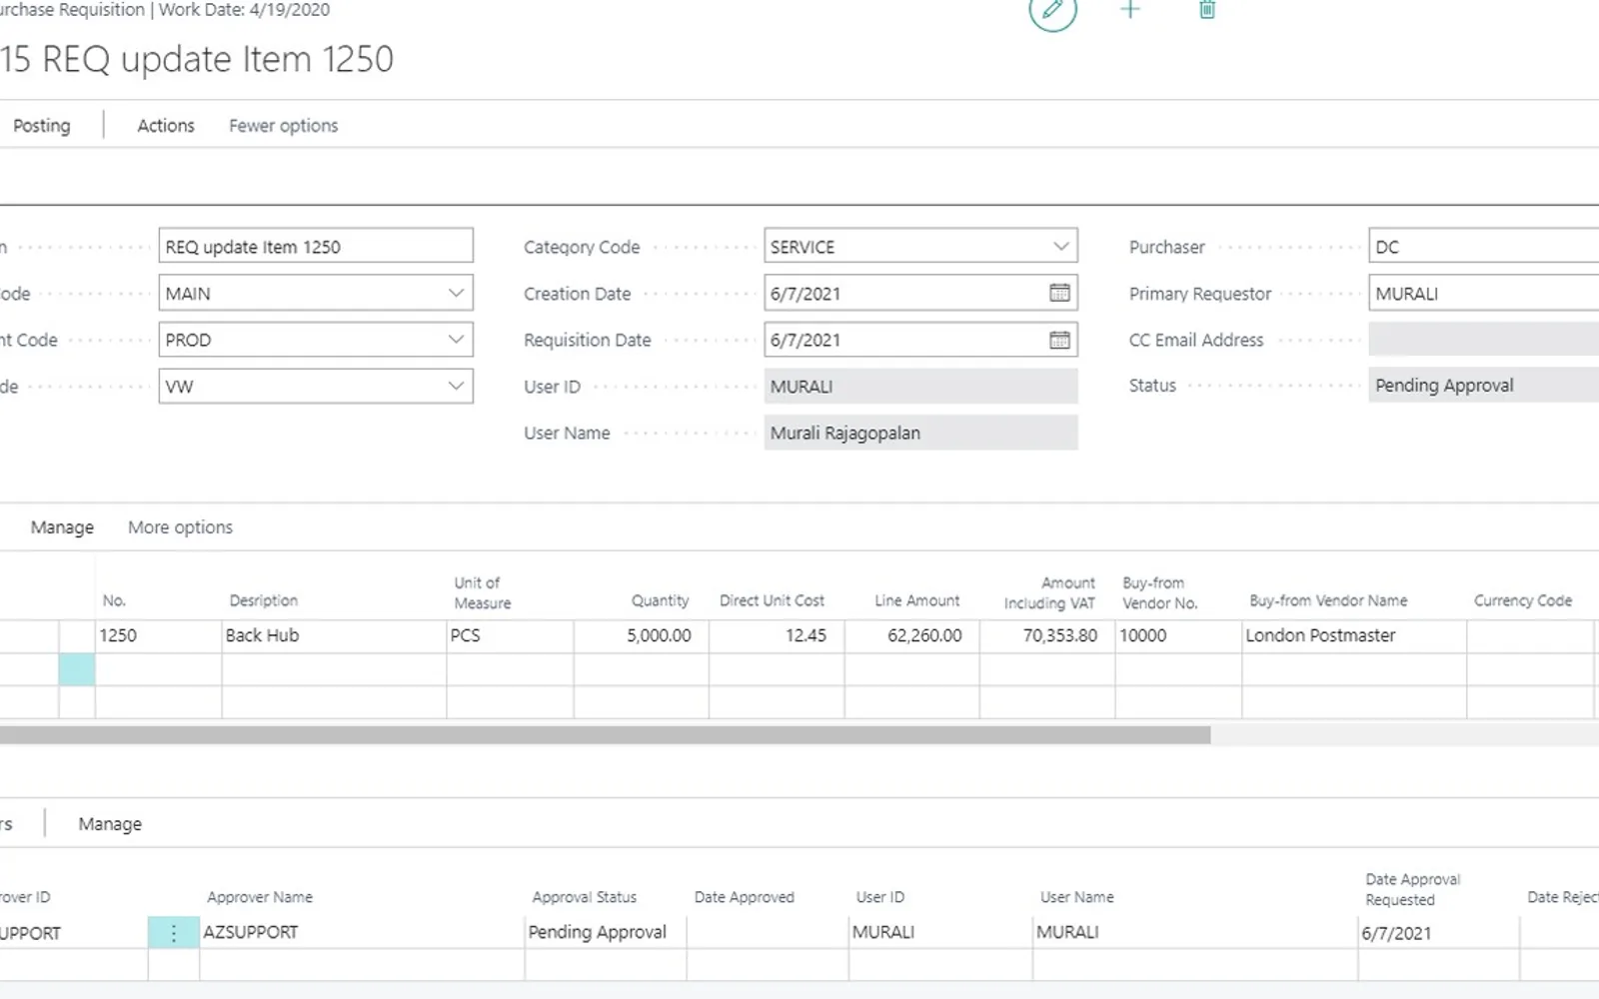Expand the Category Code SERVICE dropdown

pos(1060,246)
